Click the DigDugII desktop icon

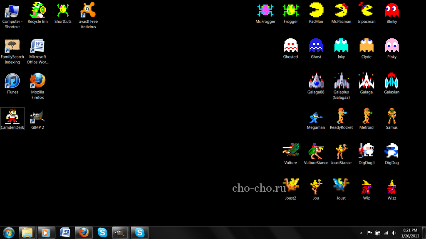tap(366, 152)
